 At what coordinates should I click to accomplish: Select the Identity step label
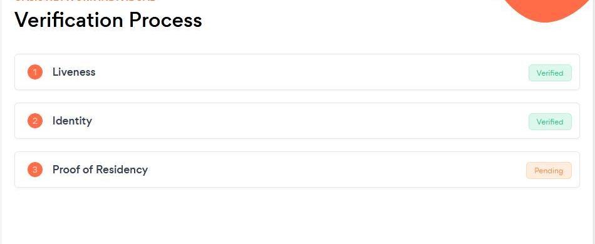tap(72, 121)
